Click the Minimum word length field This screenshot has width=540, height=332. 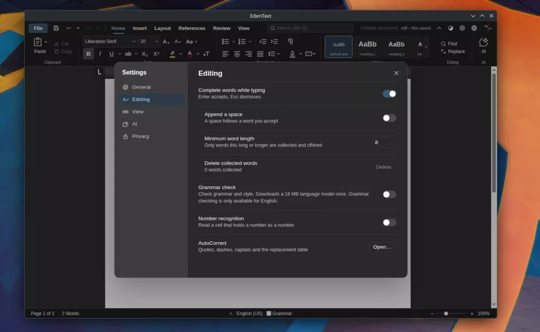click(x=384, y=142)
